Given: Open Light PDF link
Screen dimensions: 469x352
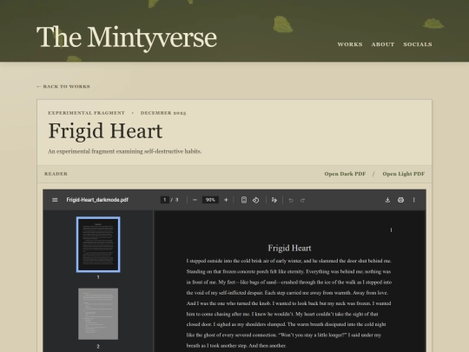Looking at the screenshot, I should pyautogui.click(x=404, y=174).
